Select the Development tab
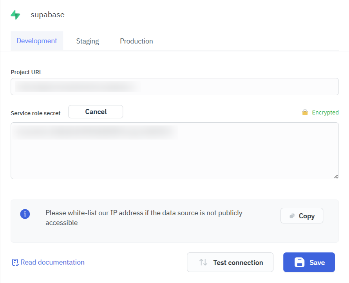Viewport: 349px width, 283px height. (36, 41)
